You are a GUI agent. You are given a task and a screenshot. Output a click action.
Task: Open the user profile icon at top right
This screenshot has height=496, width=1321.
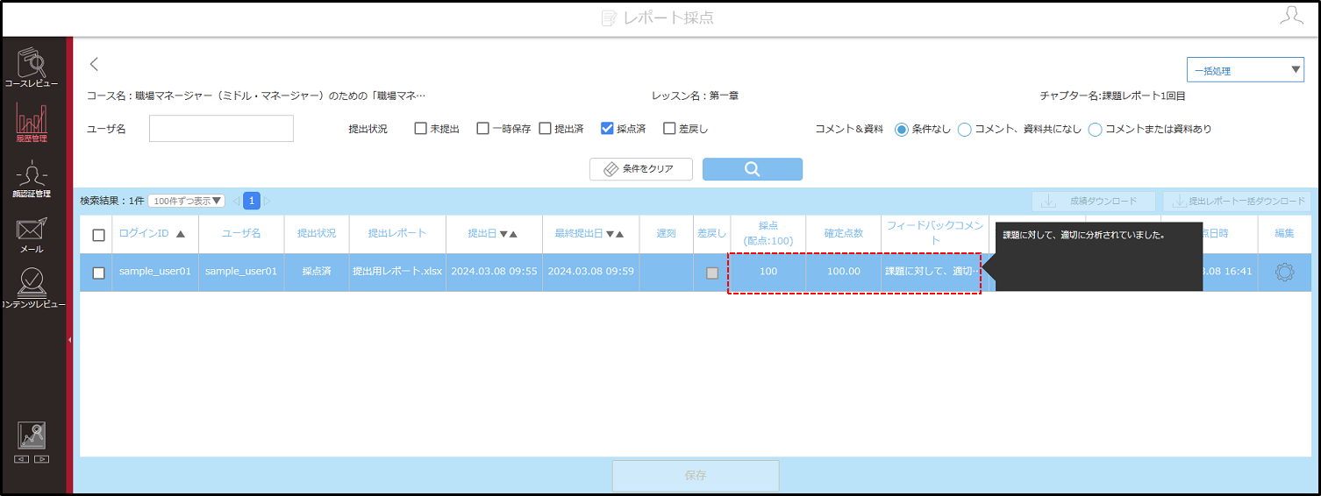coord(1290,15)
